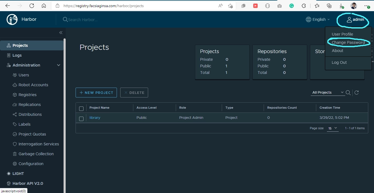Open Labels page
This screenshot has width=374, height=193.
(24, 124)
